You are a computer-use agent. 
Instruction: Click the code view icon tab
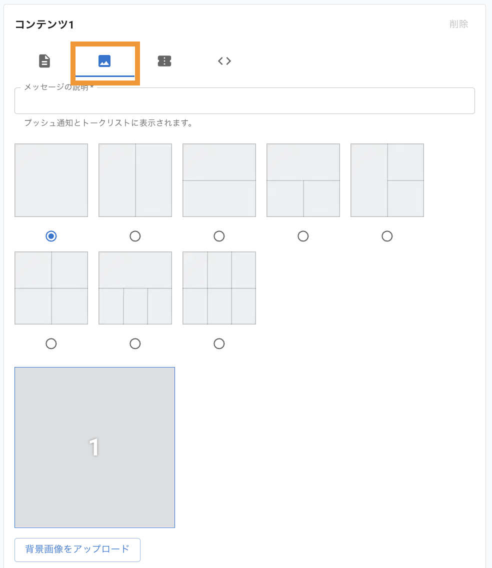(x=224, y=60)
